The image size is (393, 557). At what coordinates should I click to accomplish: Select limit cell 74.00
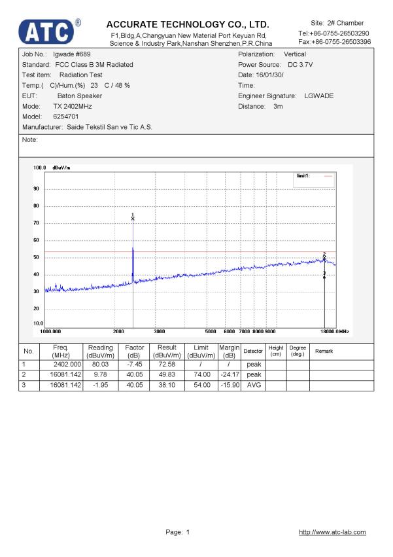(202, 375)
